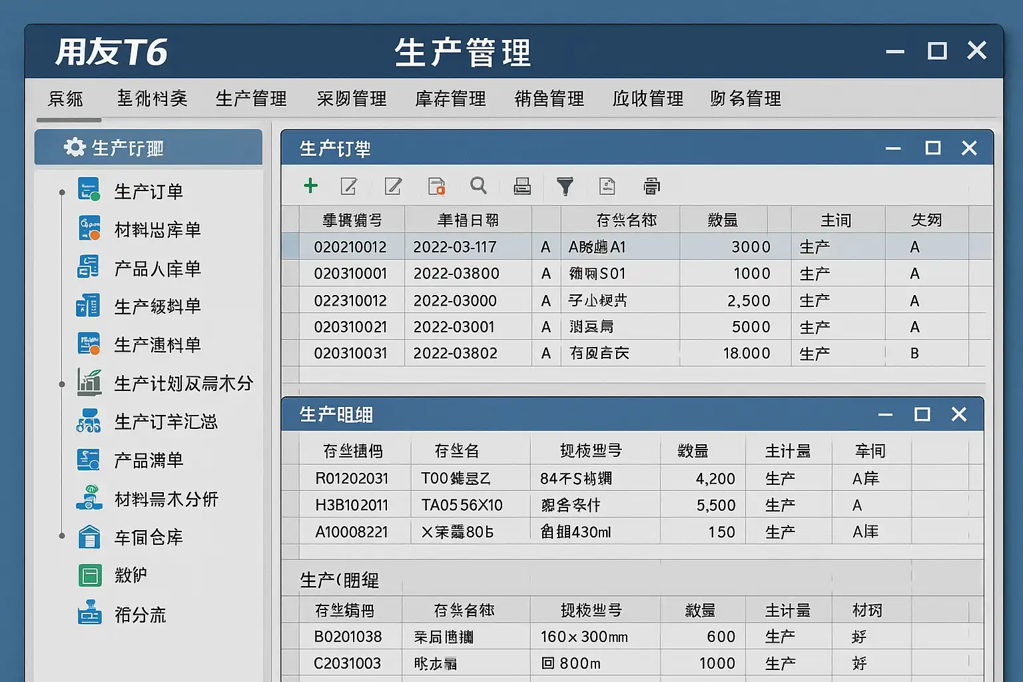Select order number 020210012
The image size is (1023, 682).
tap(350, 247)
